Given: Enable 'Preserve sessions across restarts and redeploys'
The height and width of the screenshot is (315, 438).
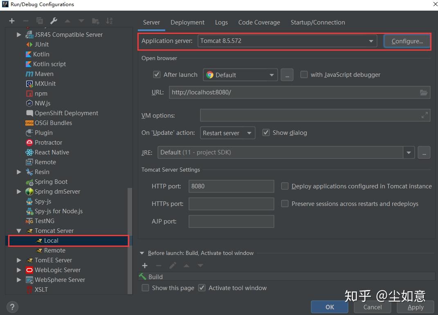Looking at the screenshot, I should (285, 203).
